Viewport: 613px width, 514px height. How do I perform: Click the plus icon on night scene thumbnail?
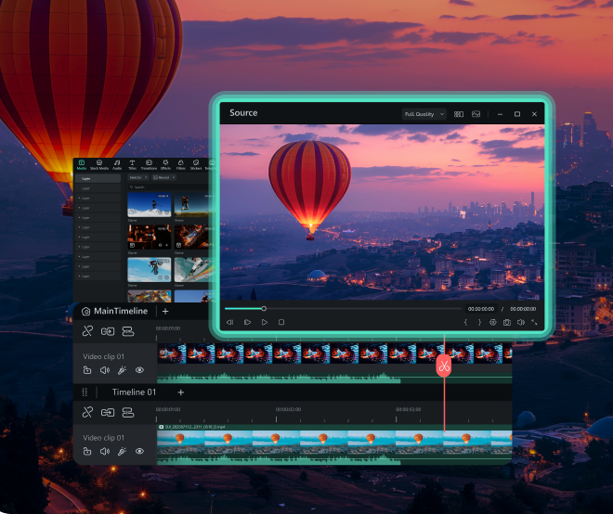167,245
